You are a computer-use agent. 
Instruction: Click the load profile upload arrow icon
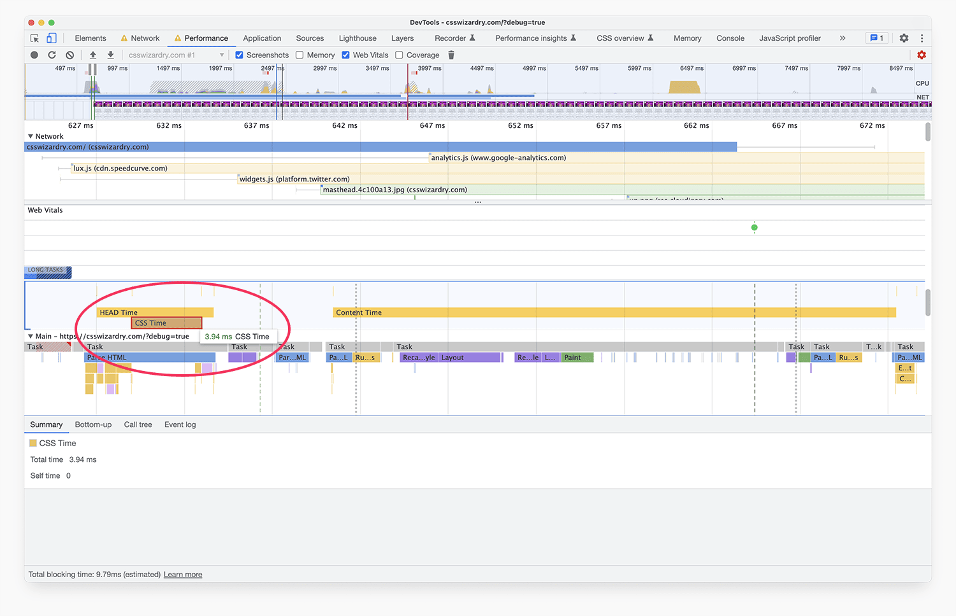pos(93,55)
